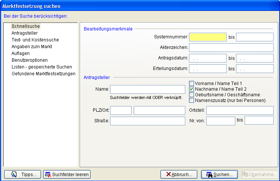This screenshot has height=181, width=280.
Task: Enable Vorname / Name Teil 1 checkbox
Action: (x=191, y=84)
